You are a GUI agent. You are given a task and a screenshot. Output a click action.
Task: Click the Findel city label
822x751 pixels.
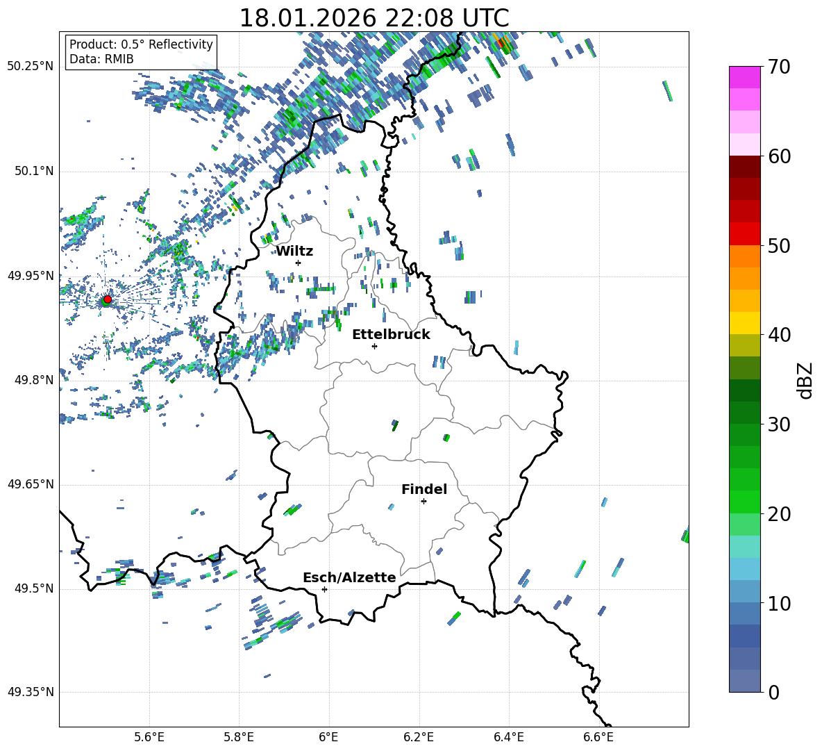coord(424,489)
